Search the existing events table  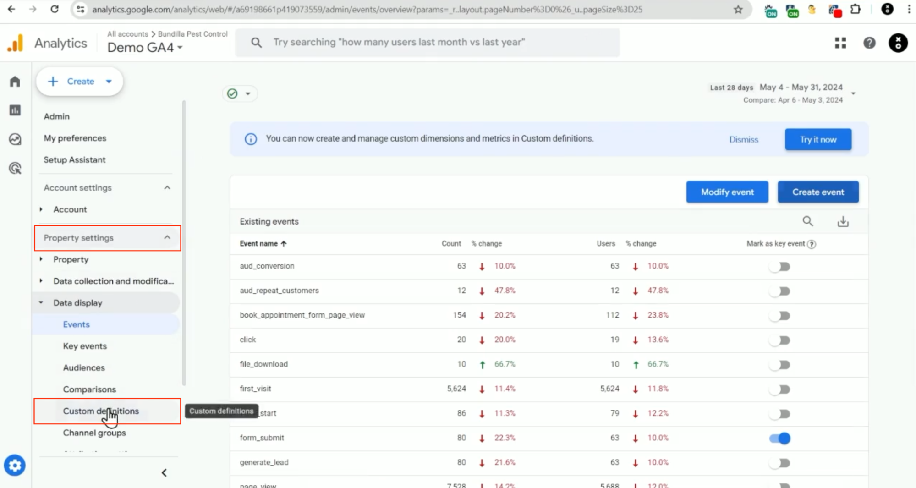(x=808, y=222)
